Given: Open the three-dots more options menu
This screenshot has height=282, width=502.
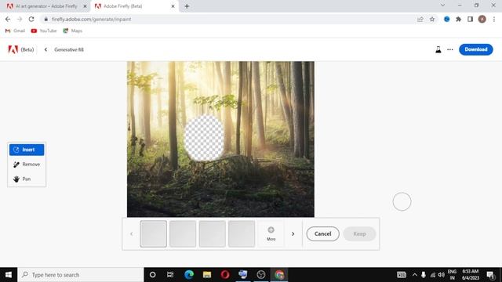Looking at the screenshot, I should (x=450, y=49).
